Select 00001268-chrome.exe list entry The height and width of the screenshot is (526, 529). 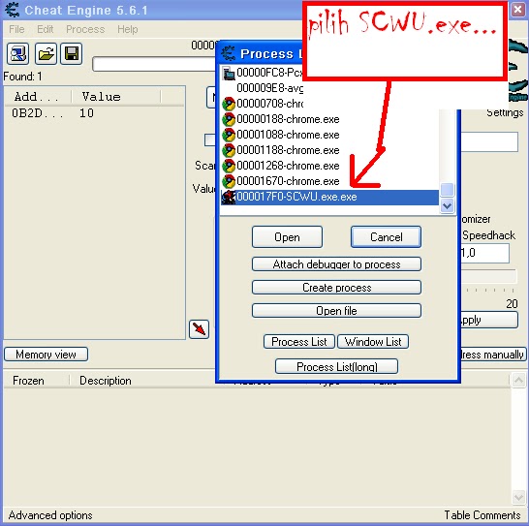coord(329,166)
